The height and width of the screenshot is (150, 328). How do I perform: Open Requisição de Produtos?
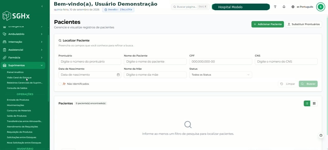(x=19, y=132)
